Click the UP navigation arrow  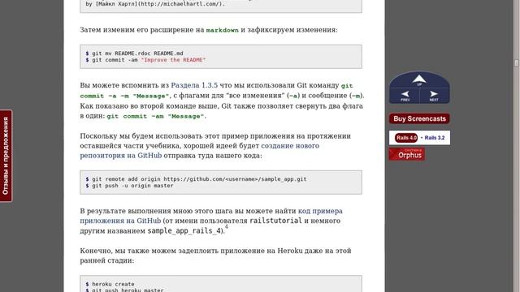[x=419, y=79]
